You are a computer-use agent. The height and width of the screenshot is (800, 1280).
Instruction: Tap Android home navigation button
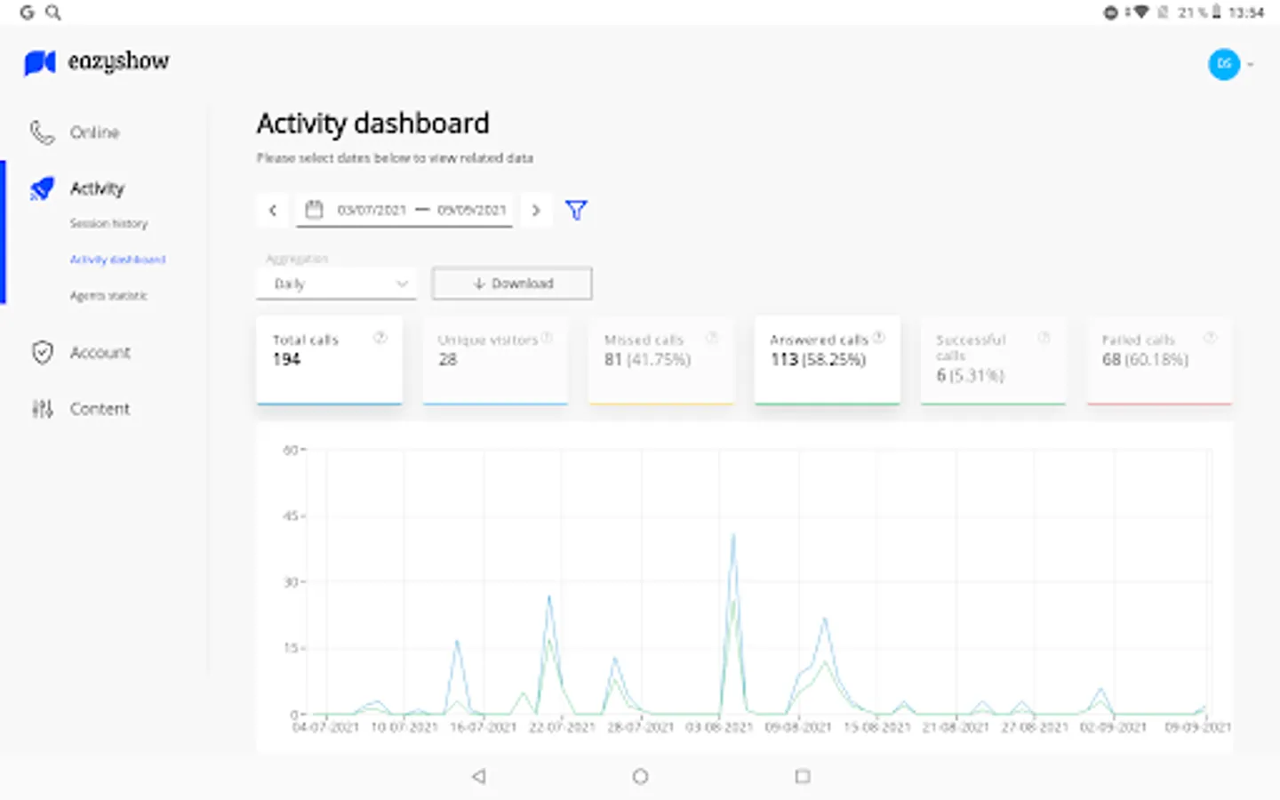pyautogui.click(x=640, y=776)
